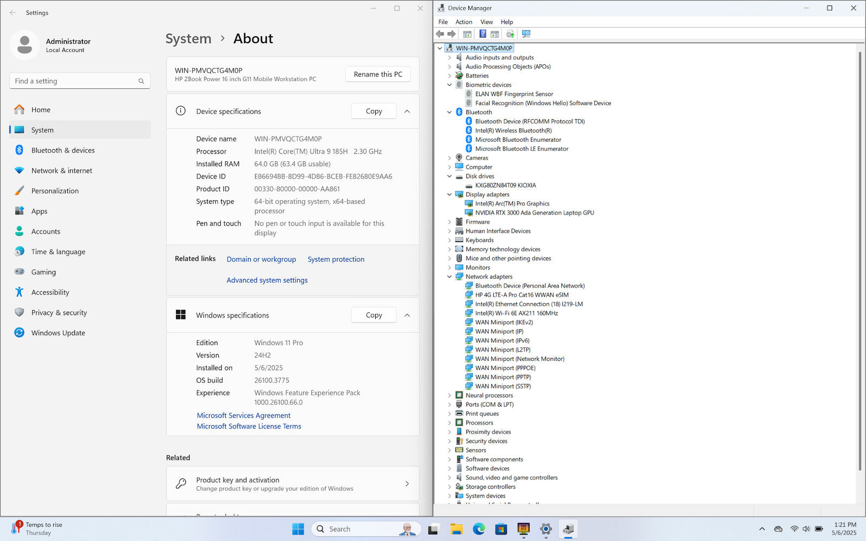Open the Help menu in Device Manager

click(x=507, y=22)
